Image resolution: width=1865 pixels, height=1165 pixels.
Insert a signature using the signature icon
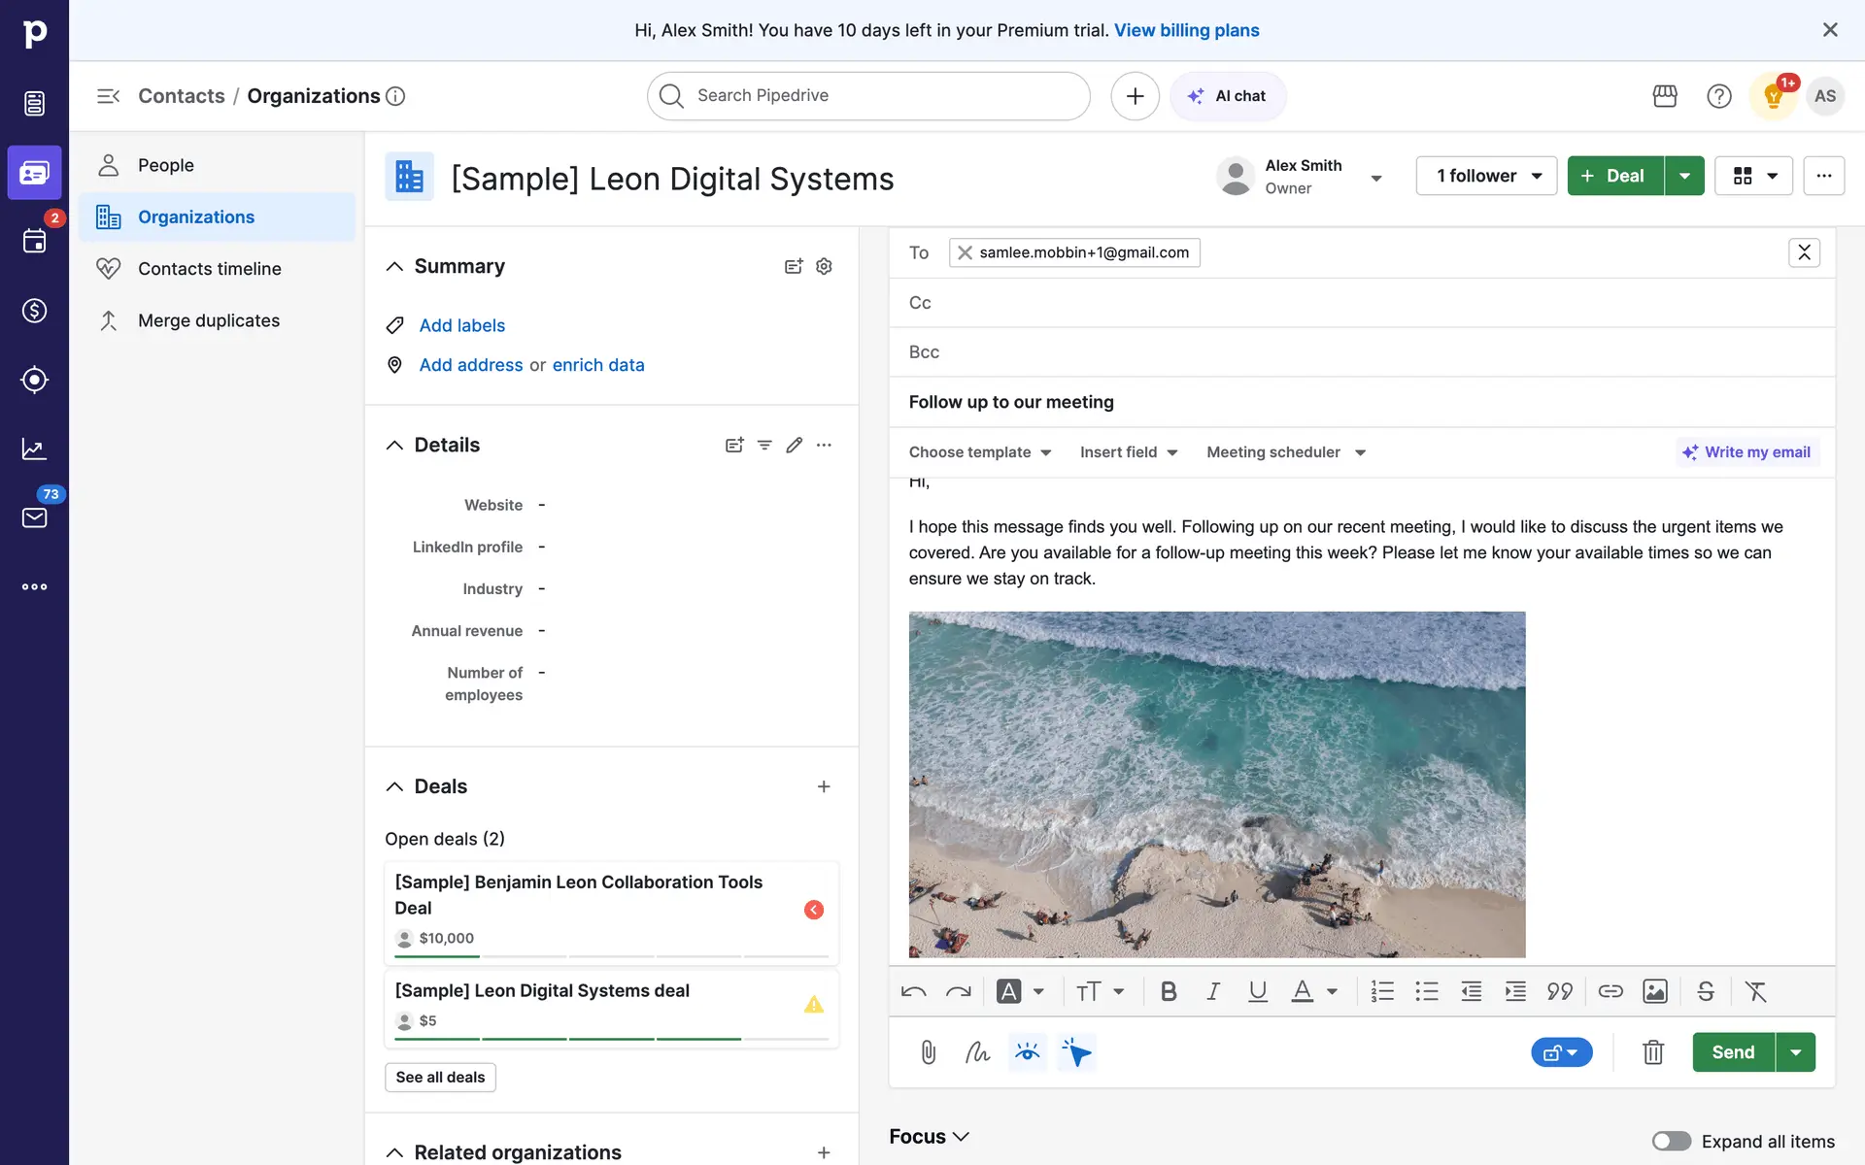[x=977, y=1052]
